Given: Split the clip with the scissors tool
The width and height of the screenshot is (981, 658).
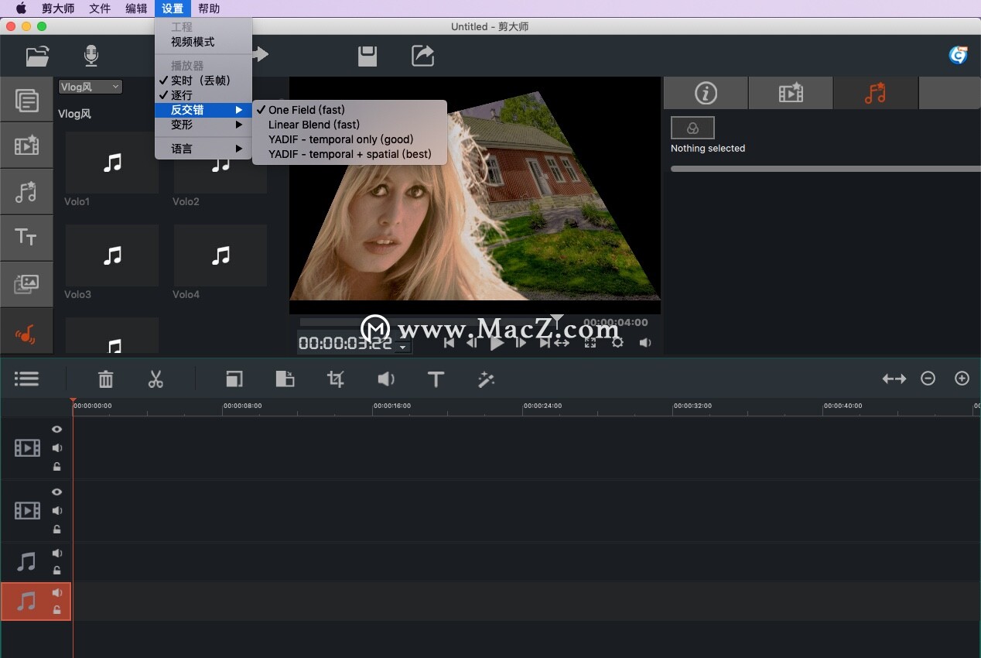Looking at the screenshot, I should [x=155, y=379].
